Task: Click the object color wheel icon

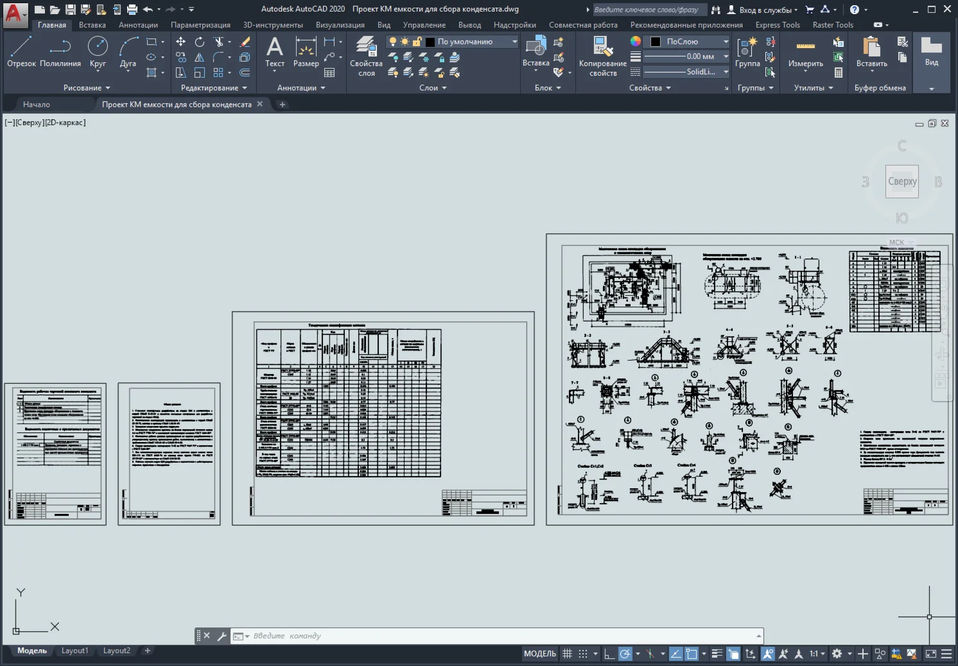Action: pos(635,41)
